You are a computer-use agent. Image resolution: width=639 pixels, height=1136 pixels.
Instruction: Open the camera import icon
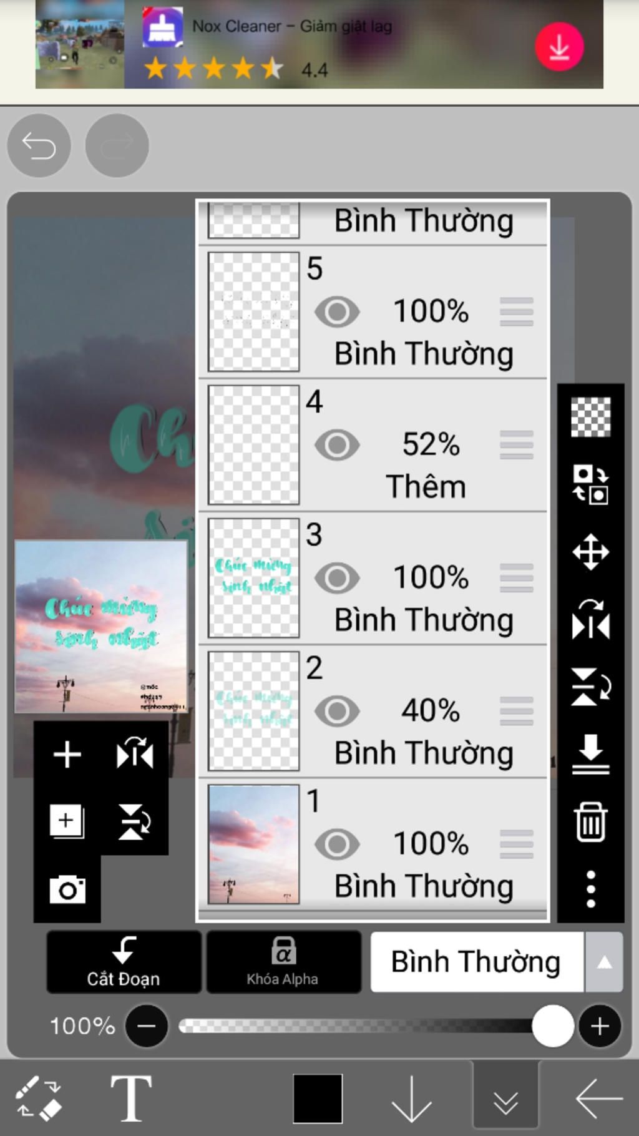pos(67,889)
